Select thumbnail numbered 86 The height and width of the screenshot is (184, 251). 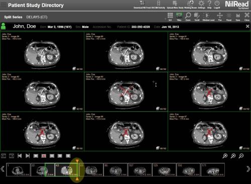[115, 170]
